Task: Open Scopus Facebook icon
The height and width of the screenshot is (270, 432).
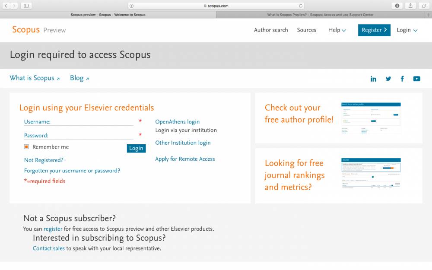Action: tap(402, 79)
